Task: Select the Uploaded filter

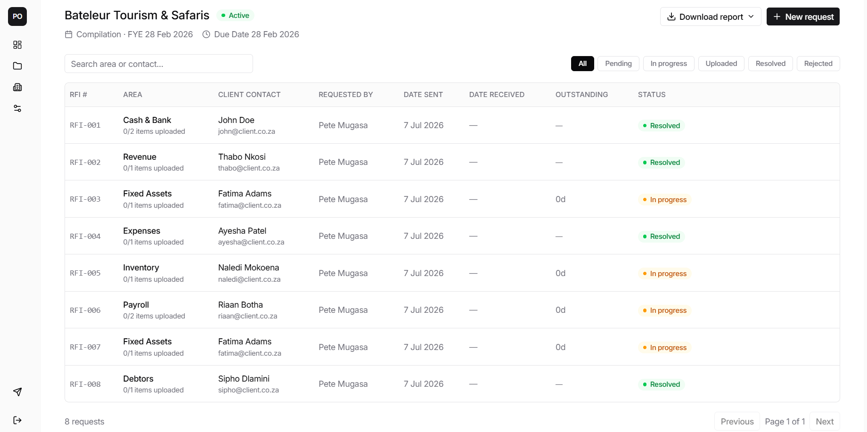Action: 721,64
